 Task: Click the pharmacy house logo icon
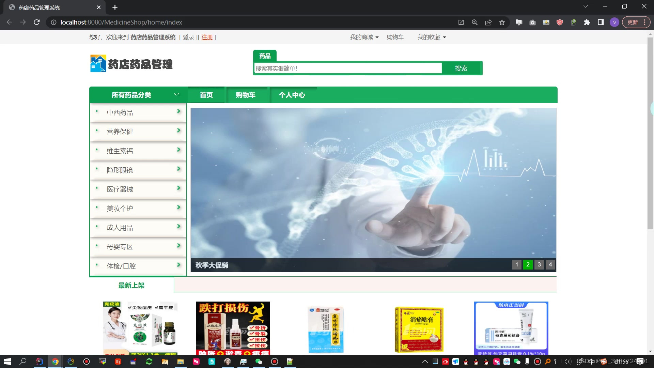98,64
